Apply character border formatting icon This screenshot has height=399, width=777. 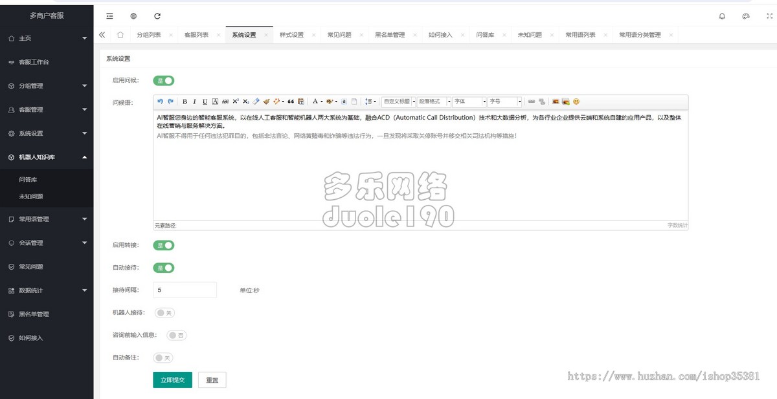[x=214, y=102]
